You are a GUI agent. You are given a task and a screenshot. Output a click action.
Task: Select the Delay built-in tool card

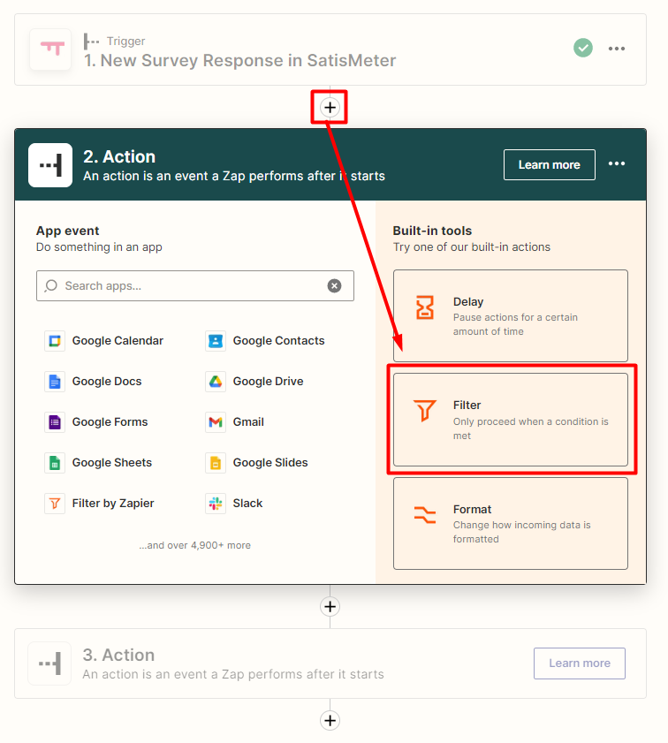510,316
